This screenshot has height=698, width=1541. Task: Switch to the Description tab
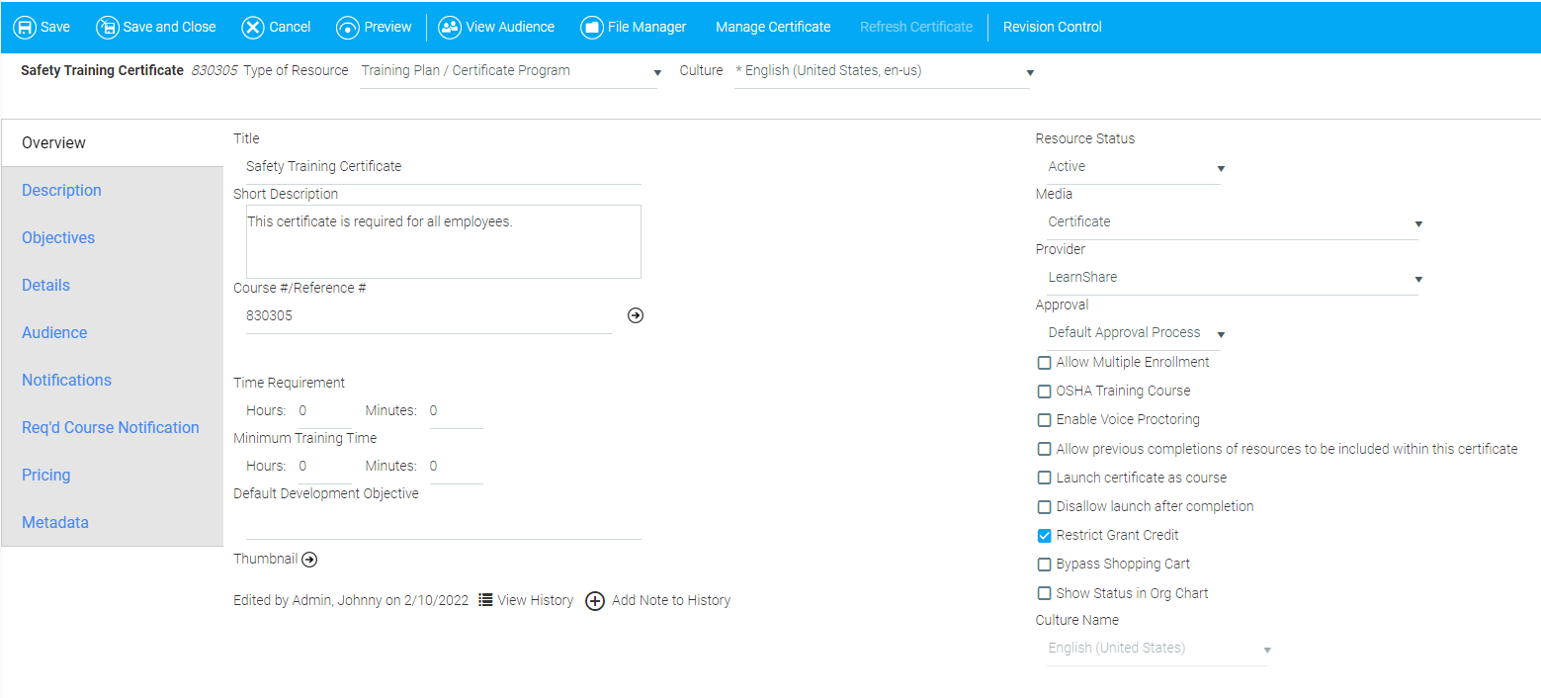[x=61, y=191]
